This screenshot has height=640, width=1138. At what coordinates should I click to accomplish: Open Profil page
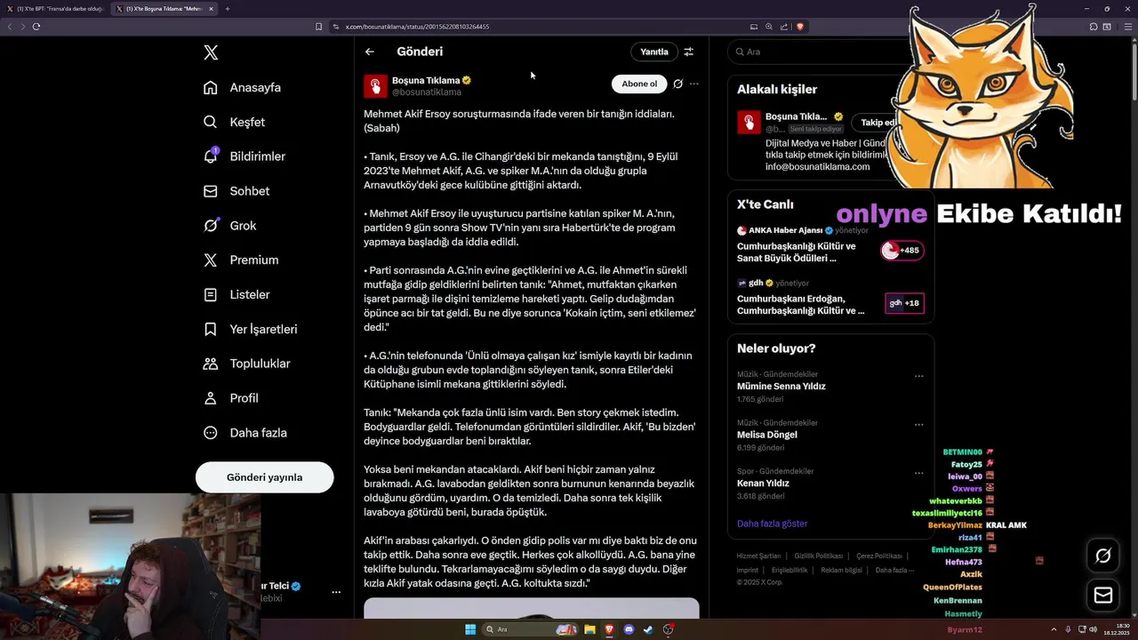coord(230,398)
